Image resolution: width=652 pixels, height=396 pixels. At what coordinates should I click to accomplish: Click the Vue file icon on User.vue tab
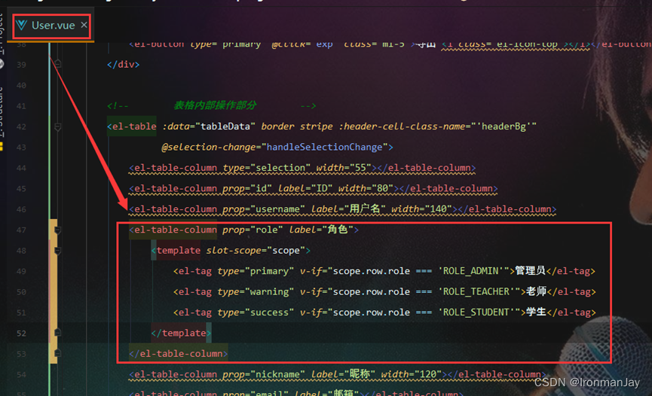point(22,26)
